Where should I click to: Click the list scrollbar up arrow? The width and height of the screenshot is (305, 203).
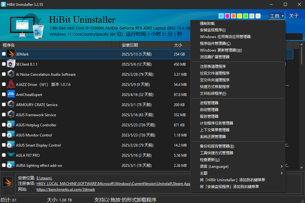(302, 44)
